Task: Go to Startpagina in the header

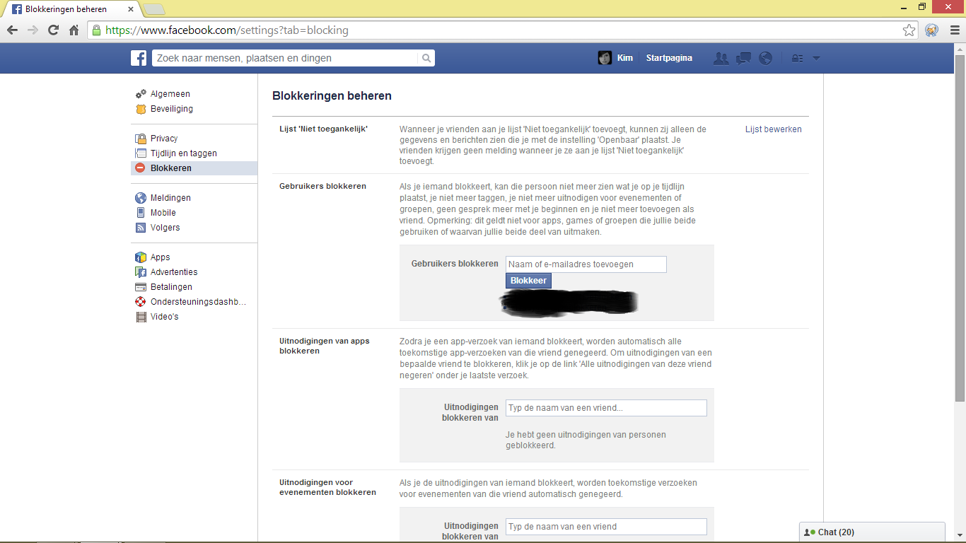Action: pyautogui.click(x=669, y=58)
